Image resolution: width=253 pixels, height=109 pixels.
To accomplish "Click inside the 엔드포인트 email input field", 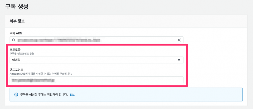I will [x=96, y=80].
